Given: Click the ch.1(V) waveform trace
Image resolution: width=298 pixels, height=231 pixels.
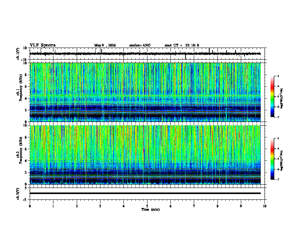Looking at the screenshot, I should pos(145,54).
